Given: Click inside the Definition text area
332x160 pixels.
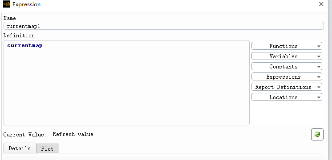Looking at the screenshot, I should (x=127, y=83).
